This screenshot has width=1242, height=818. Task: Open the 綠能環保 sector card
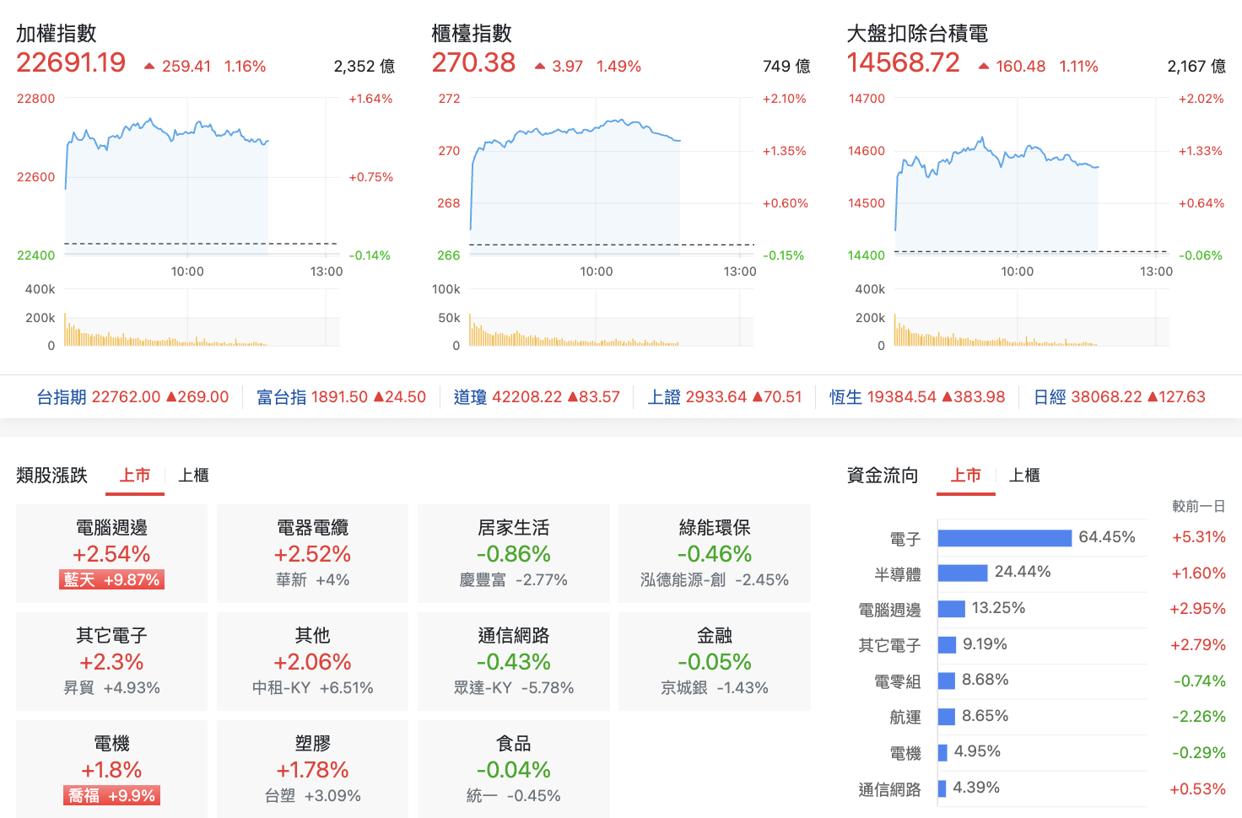pos(715,553)
